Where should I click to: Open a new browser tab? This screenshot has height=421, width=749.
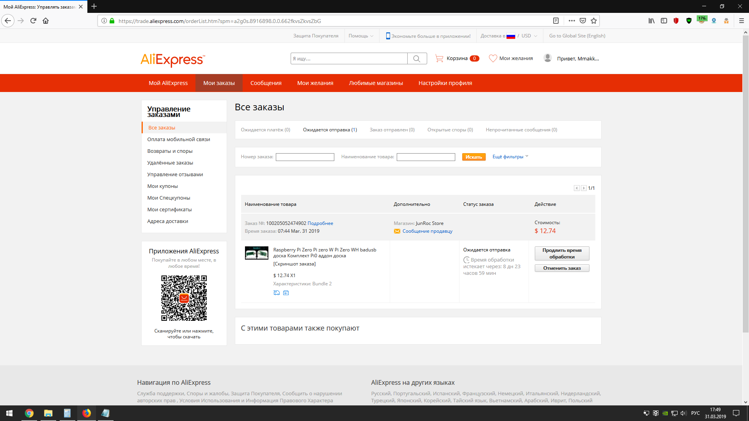tap(94, 7)
